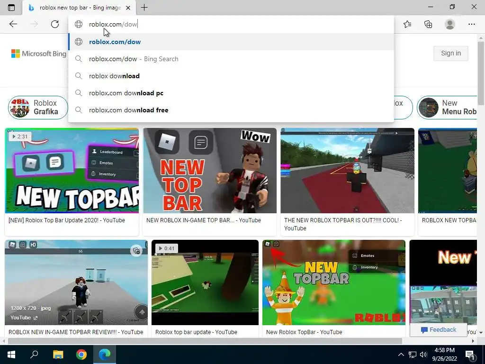The height and width of the screenshot is (364, 485).
Task: Show hidden system tray icons
Action: (x=401, y=355)
